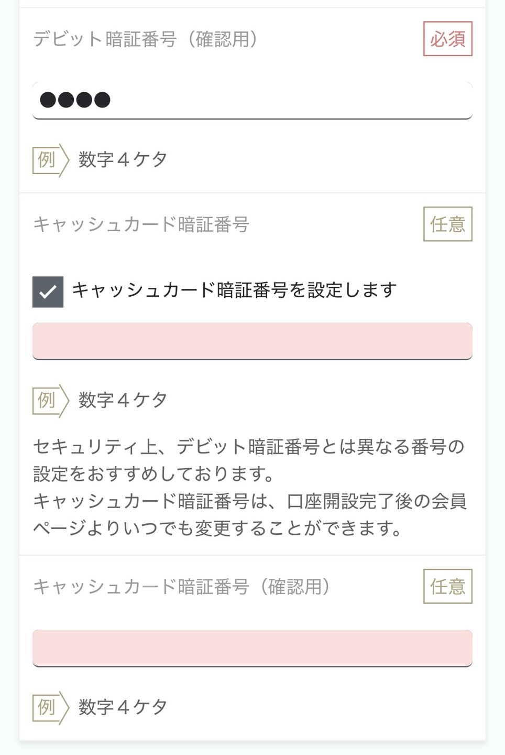505x755 pixels.
Task: Click the 任意 badge beside キャッシュカード暗証番号（確認用）
Action: [x=448, y=586]
